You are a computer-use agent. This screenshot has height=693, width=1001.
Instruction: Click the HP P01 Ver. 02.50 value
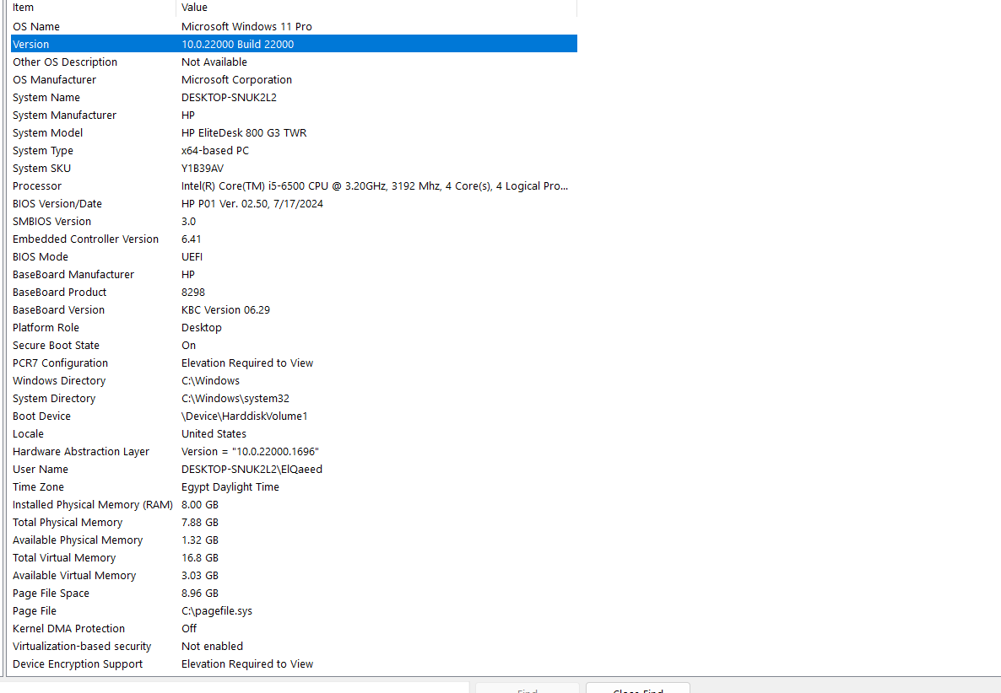[x=252, y=204]
